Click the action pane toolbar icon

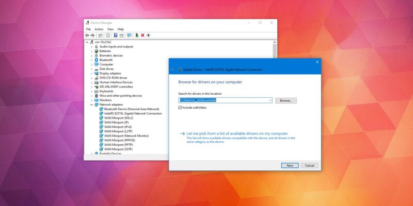pyautogui.click(x=121, y=35)
